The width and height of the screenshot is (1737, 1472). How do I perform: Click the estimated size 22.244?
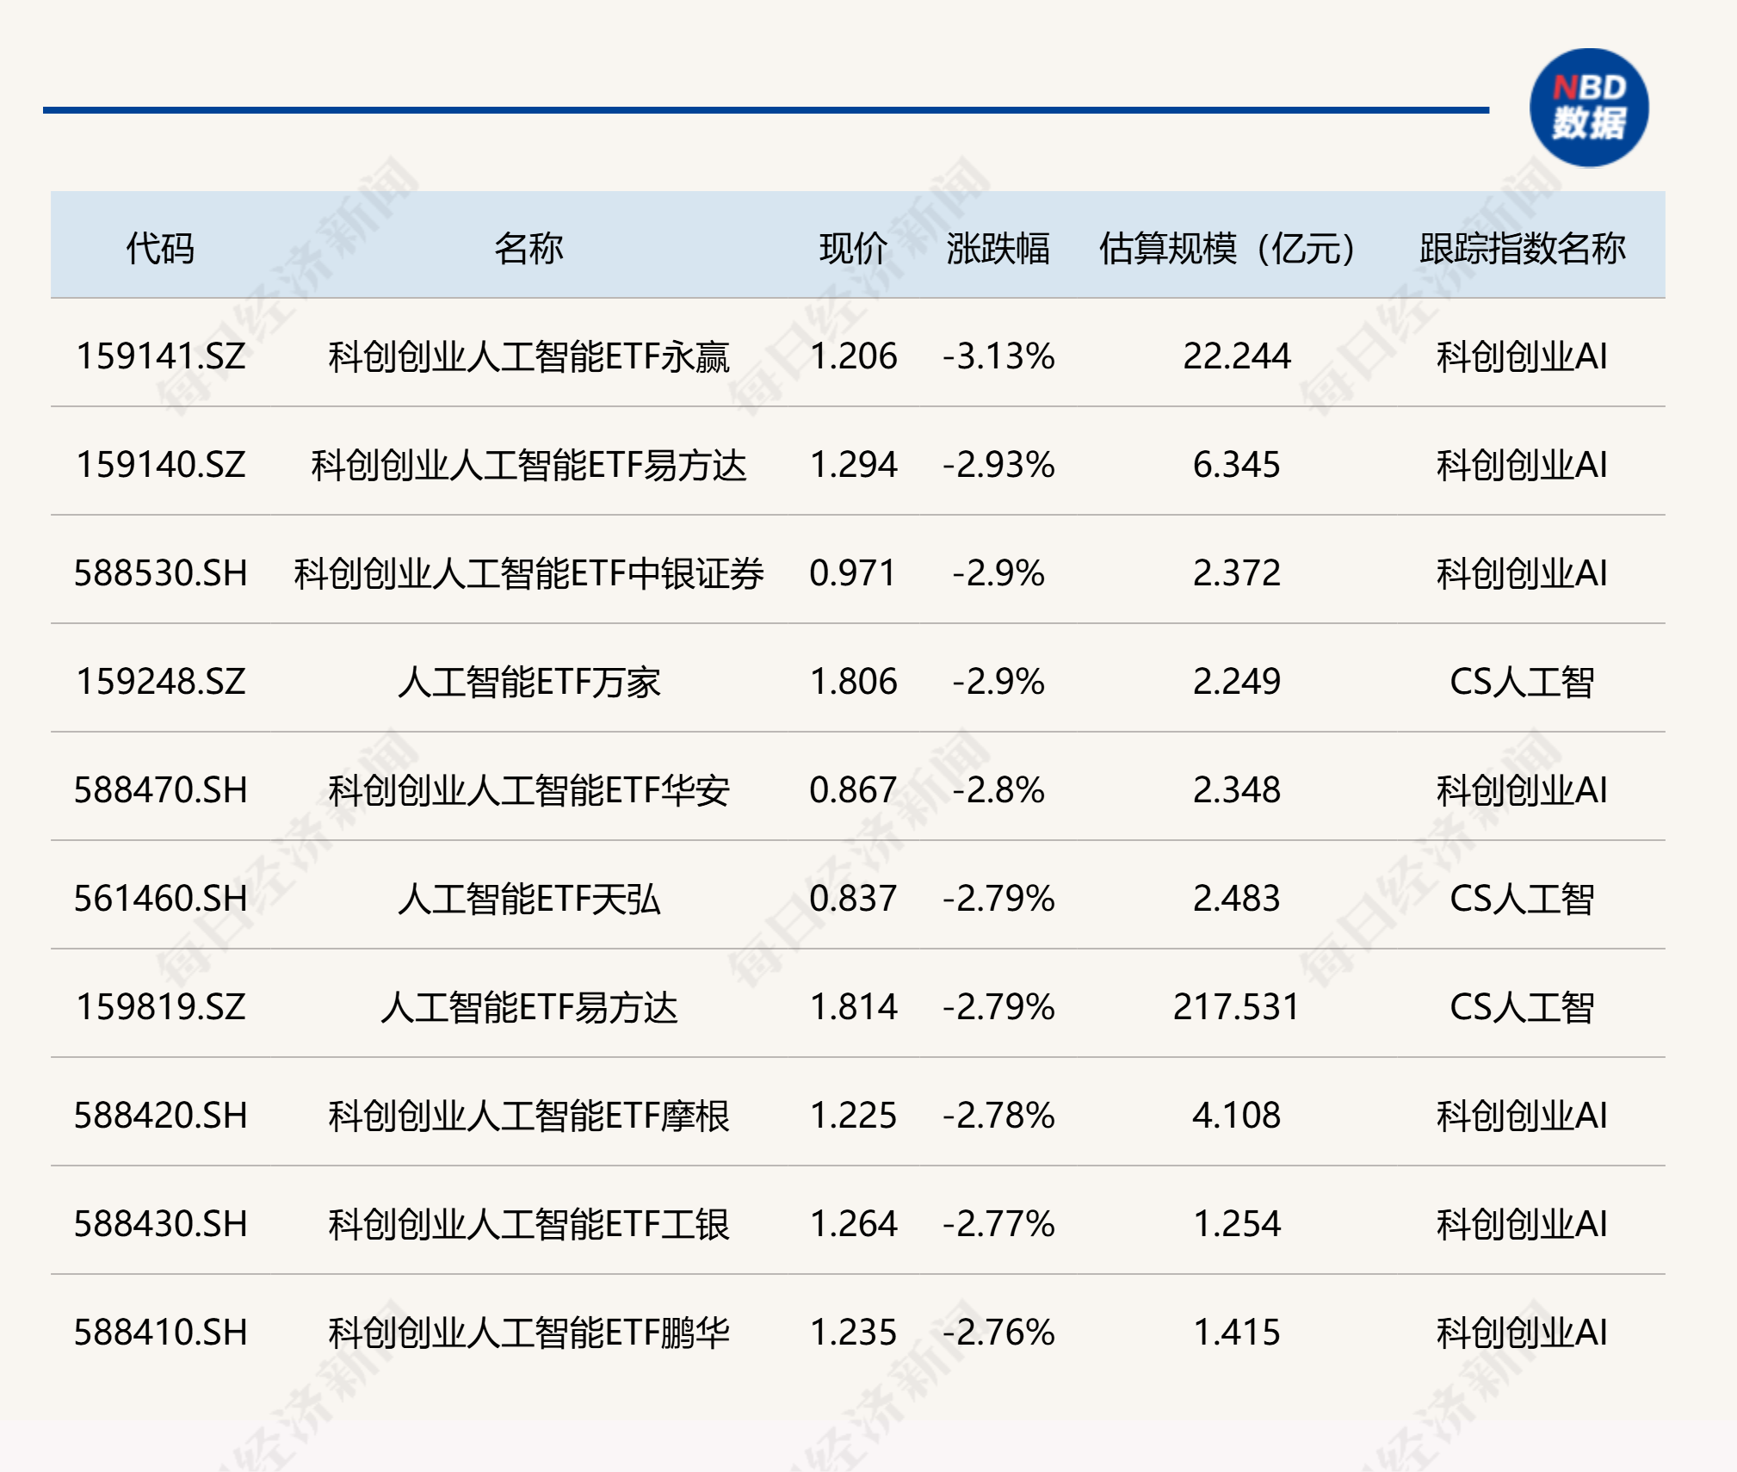coord(1236,356)
